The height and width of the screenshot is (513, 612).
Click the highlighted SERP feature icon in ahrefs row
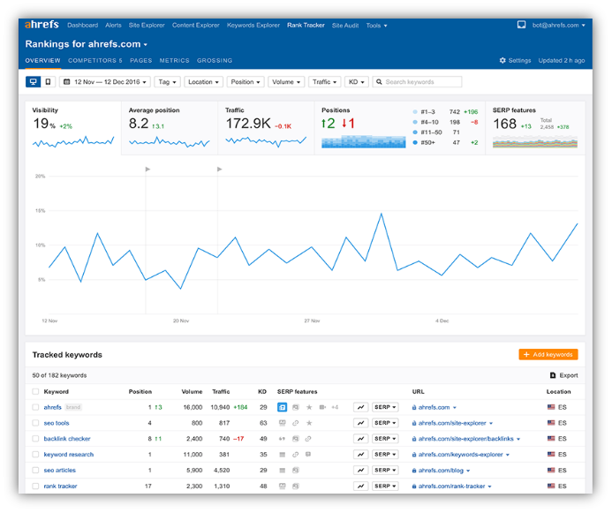point(283,407)
